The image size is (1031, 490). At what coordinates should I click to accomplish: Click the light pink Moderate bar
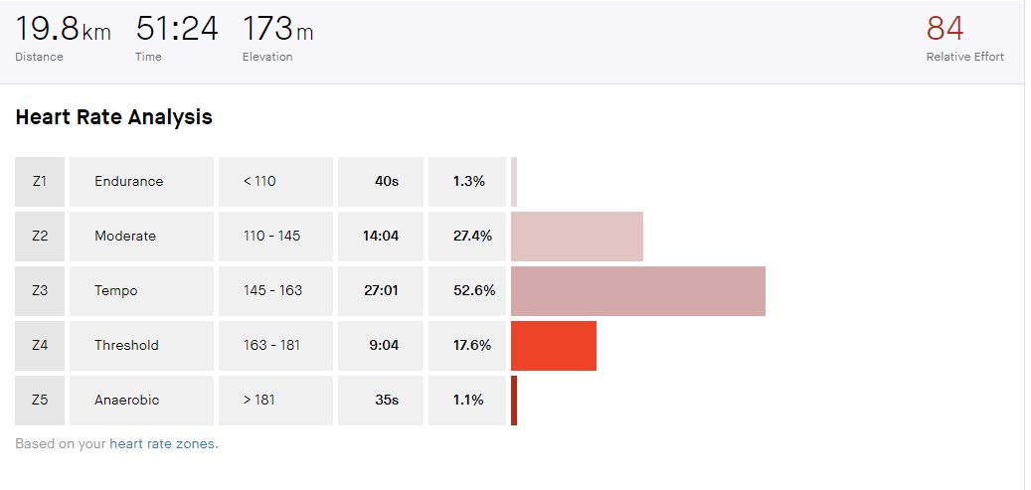pyautogui.click(x=577, y=237)
